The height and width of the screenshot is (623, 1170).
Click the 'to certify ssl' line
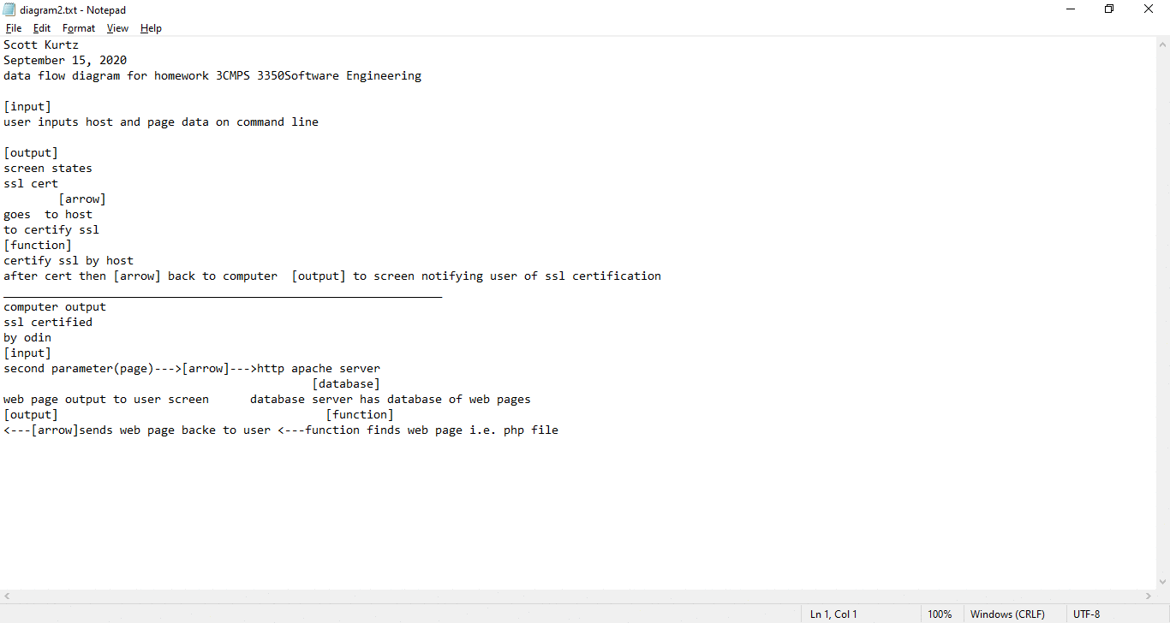click(51, 230)
